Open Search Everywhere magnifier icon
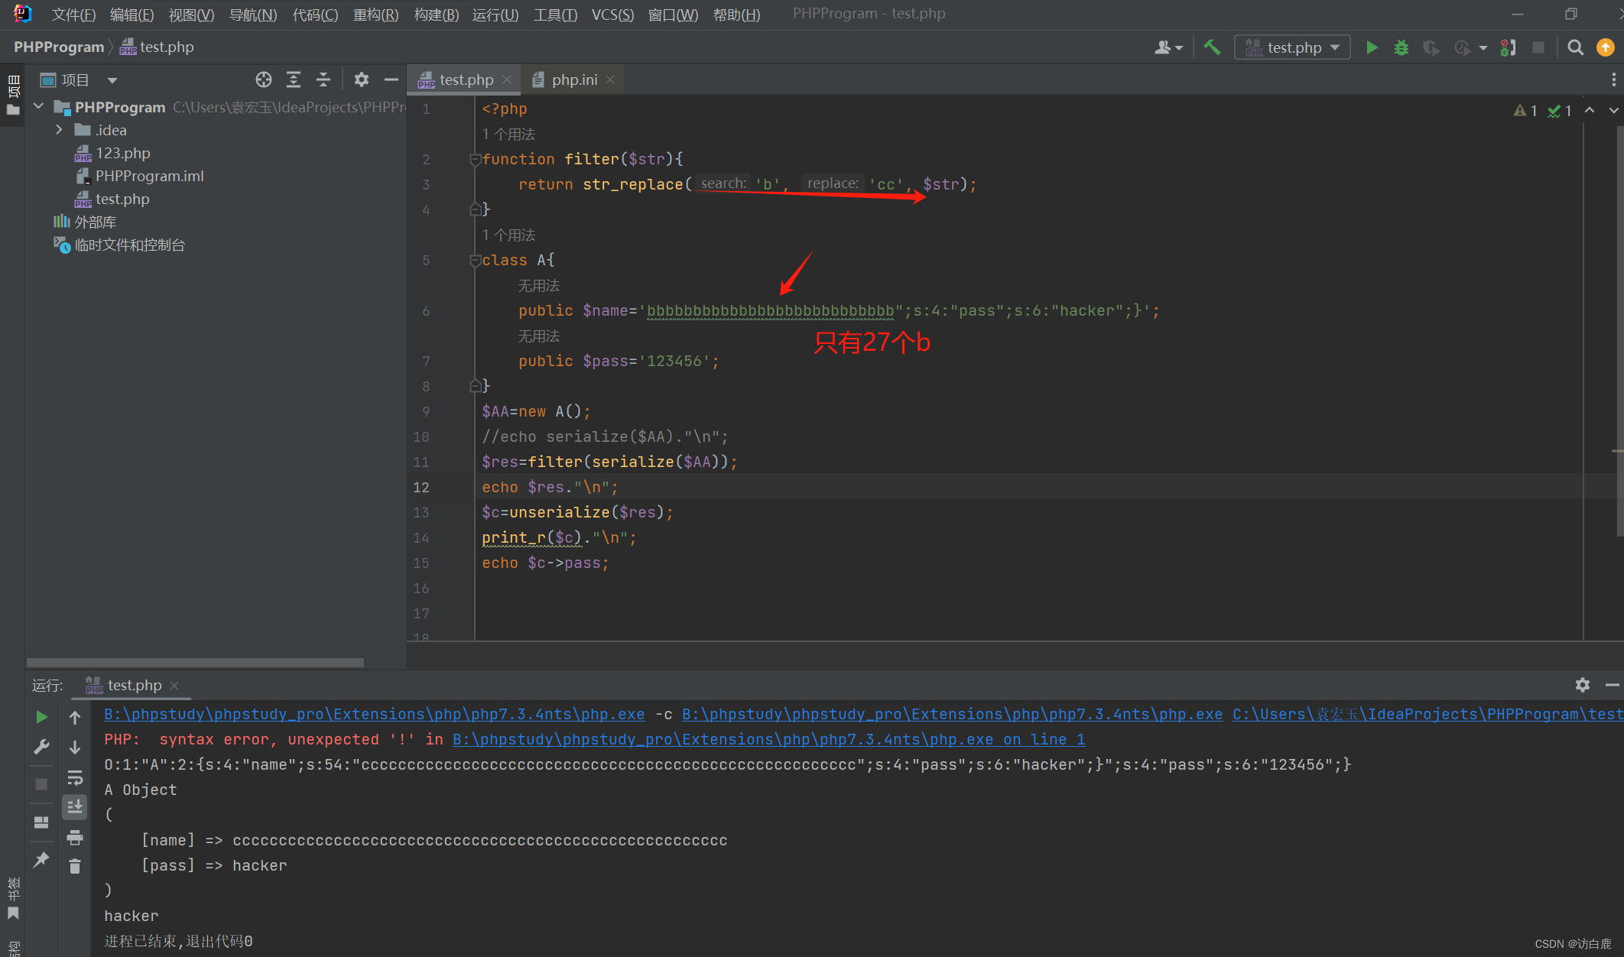 click(1575, 47)
